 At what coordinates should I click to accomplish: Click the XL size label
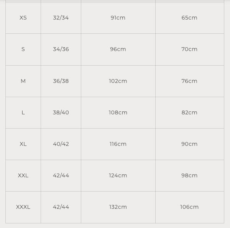(x=23, y=144)
